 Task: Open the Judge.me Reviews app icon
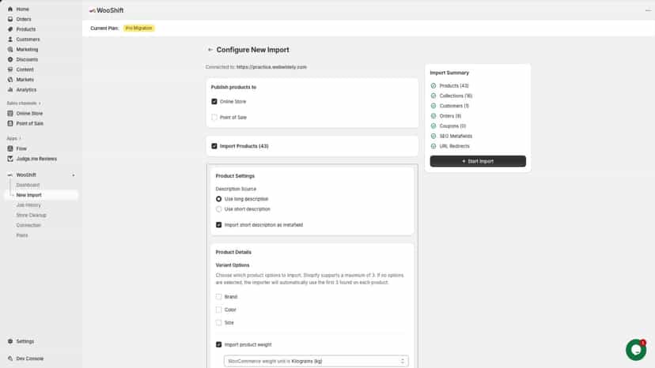click(10, 159)
